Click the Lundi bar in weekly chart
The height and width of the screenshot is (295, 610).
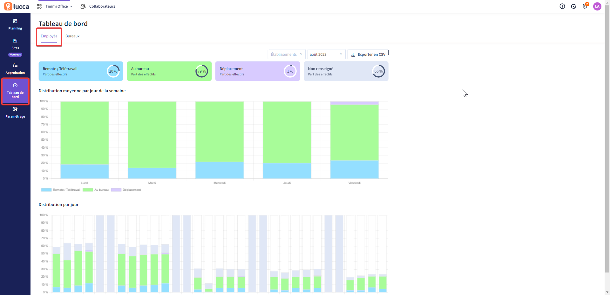[x=85, y=140]
